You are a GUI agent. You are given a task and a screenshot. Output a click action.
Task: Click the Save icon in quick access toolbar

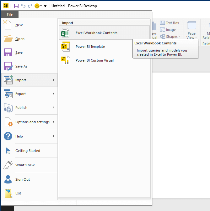tap(16, 6)
